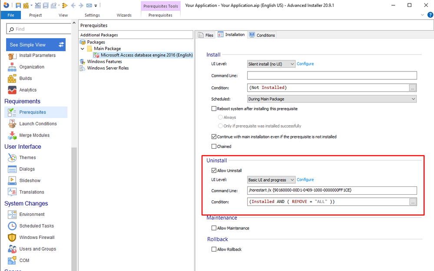Open Install Parameters page
Image resolution: width=434 pixels, height=271 pixels.
click(x=37, y=56)
